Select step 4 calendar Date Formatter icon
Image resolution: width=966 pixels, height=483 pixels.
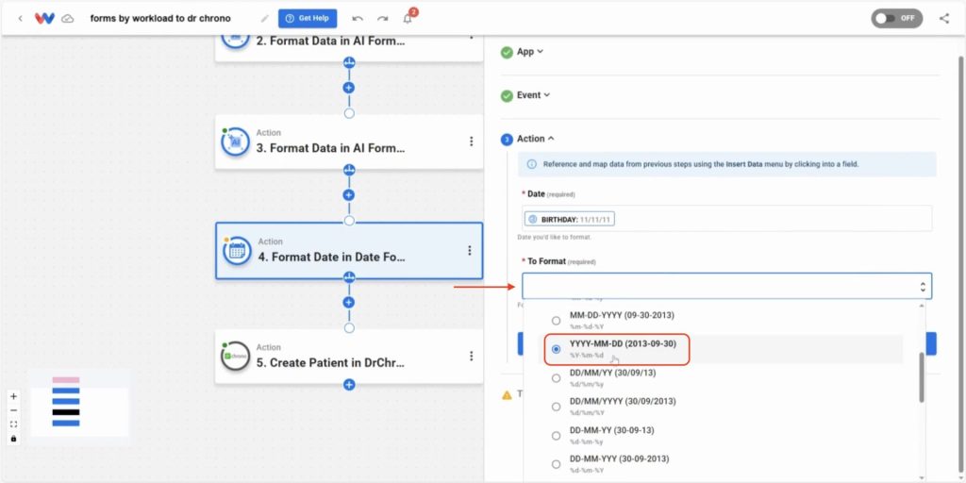(x=237, y=250)
